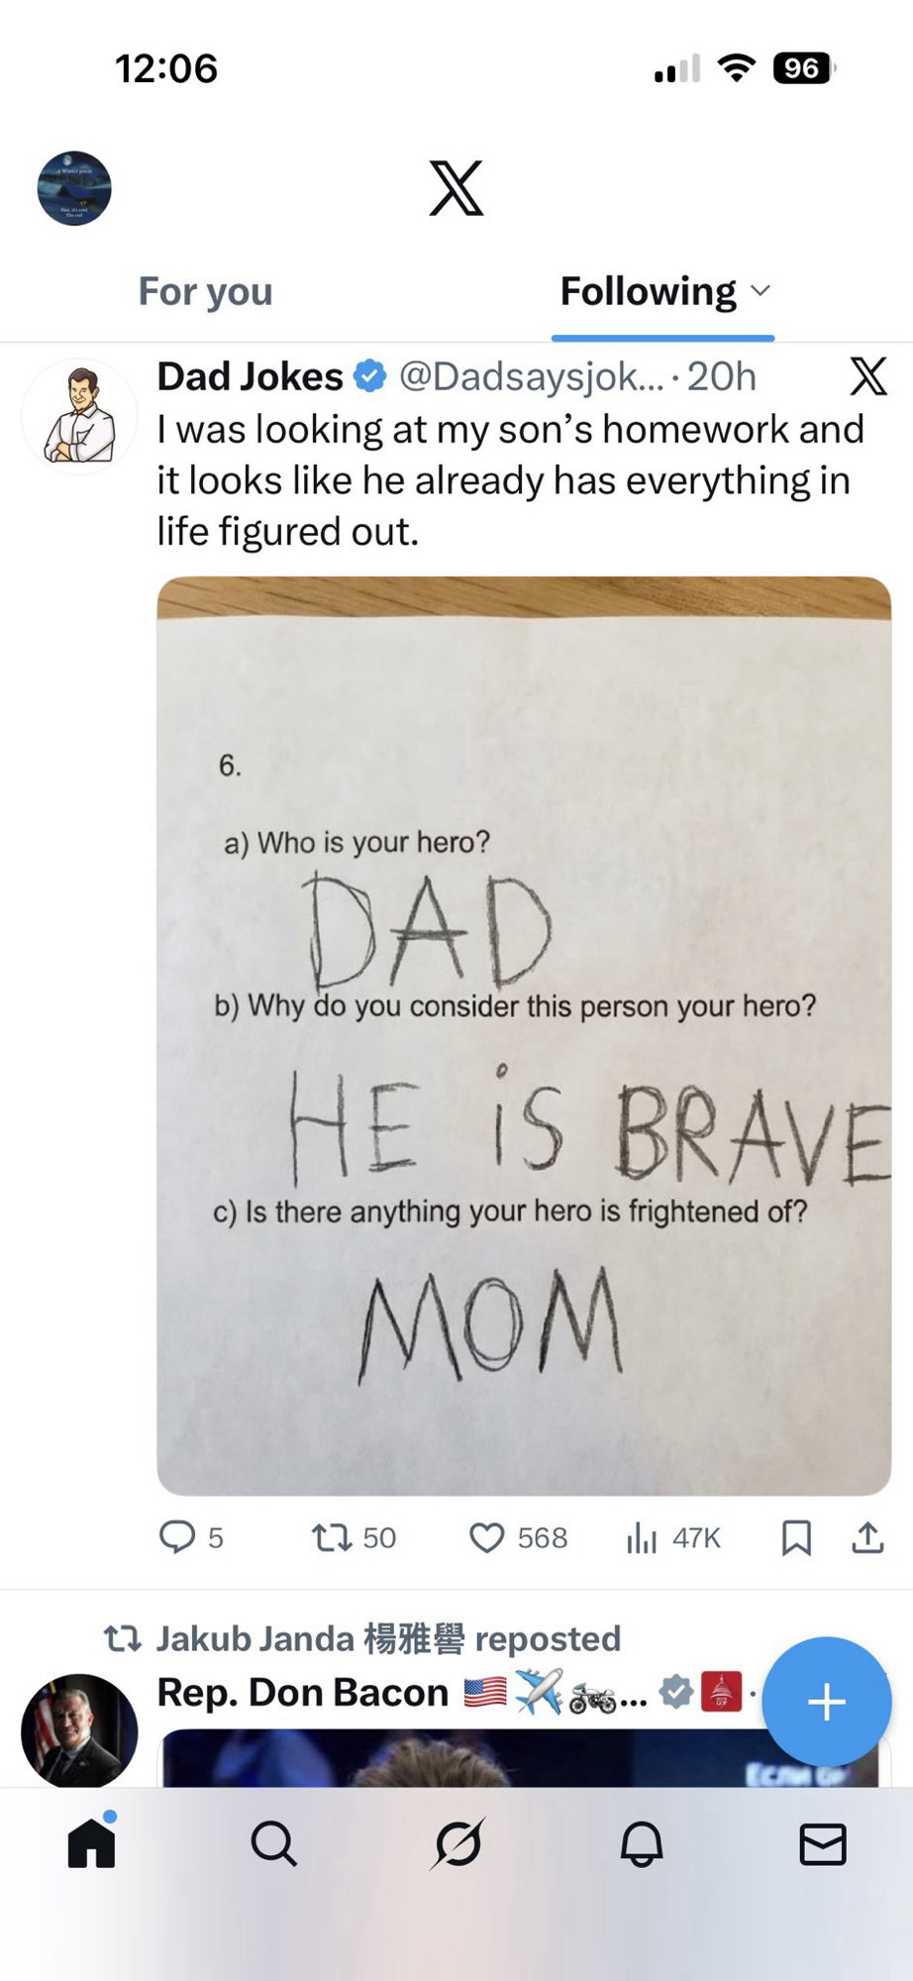Expand the Following dropdown chevron
The image size is (913, 1981).
[x=761, y=290]
